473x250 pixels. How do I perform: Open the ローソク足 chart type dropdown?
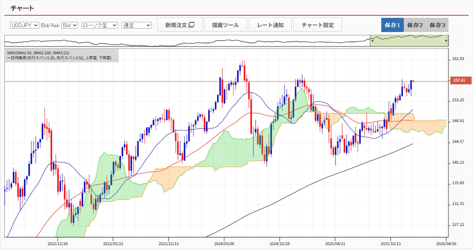(100, 25)
